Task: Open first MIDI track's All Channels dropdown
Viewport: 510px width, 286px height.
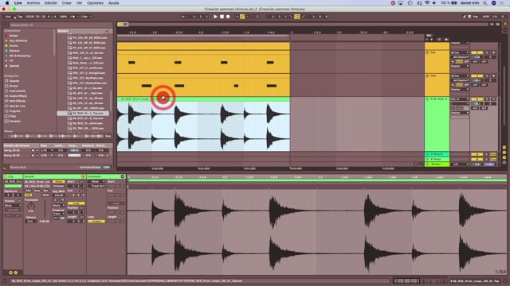Action: (x=460, y=57)
